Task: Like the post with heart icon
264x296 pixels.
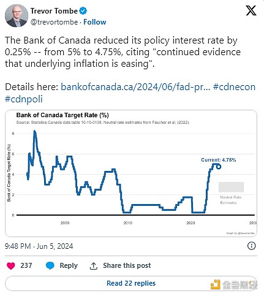Action: click(x=11, y=265)
